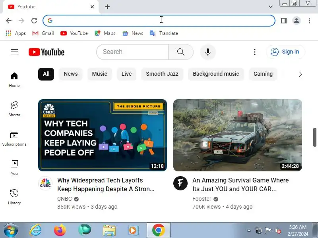This screenshot has width=318, height=238.
Task: Go back to the previous page
Action: (9, 21)
